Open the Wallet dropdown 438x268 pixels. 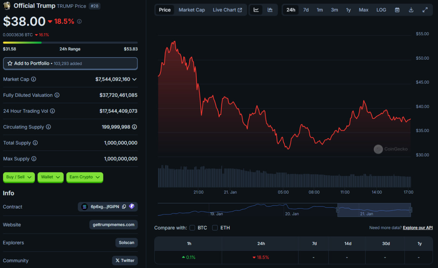(51, 177)
